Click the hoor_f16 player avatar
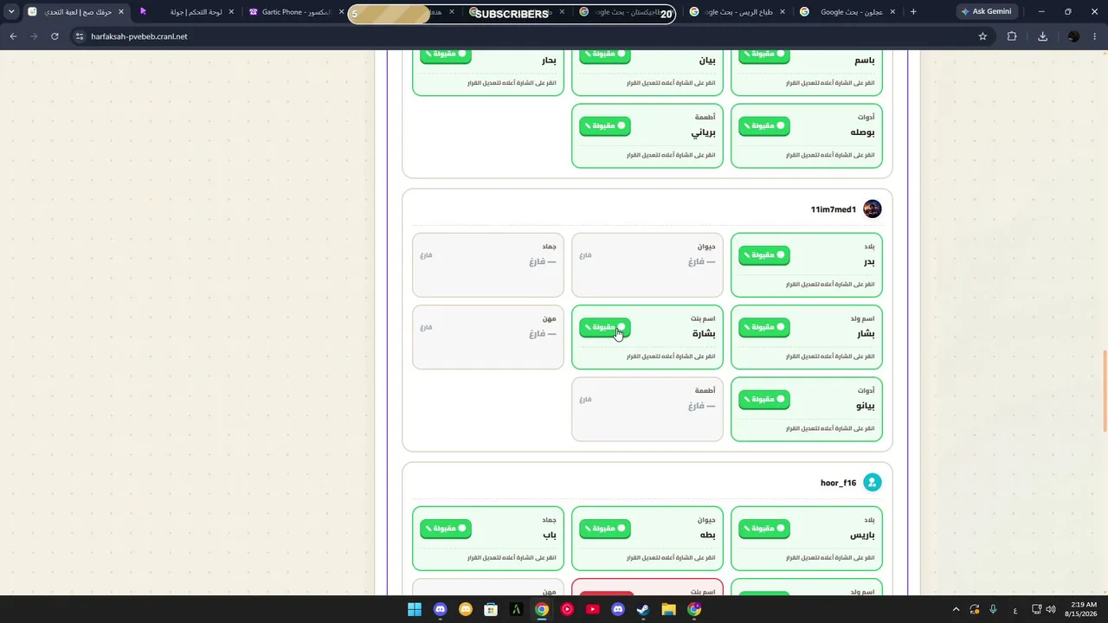Screen dimensions: 1108x623 tap(873, 483)
